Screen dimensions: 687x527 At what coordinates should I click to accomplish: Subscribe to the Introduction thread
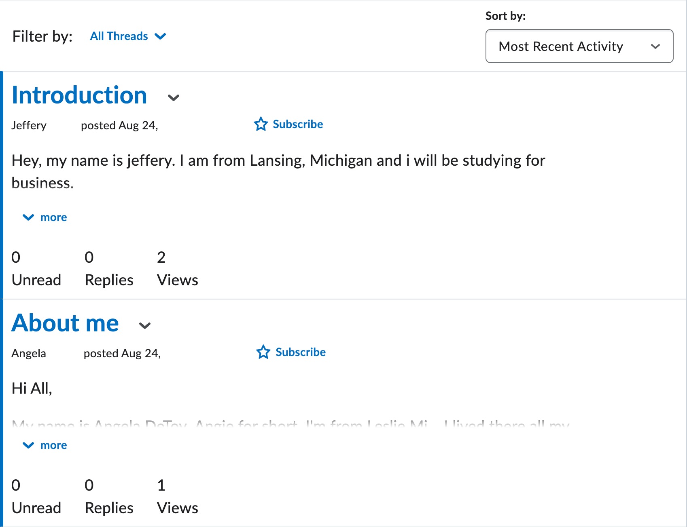288,124
